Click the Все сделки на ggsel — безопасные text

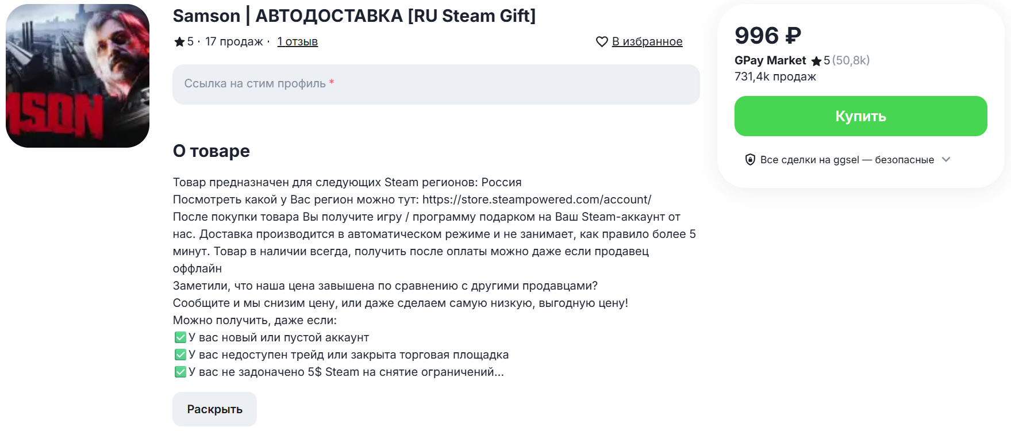tap(847, 160)
